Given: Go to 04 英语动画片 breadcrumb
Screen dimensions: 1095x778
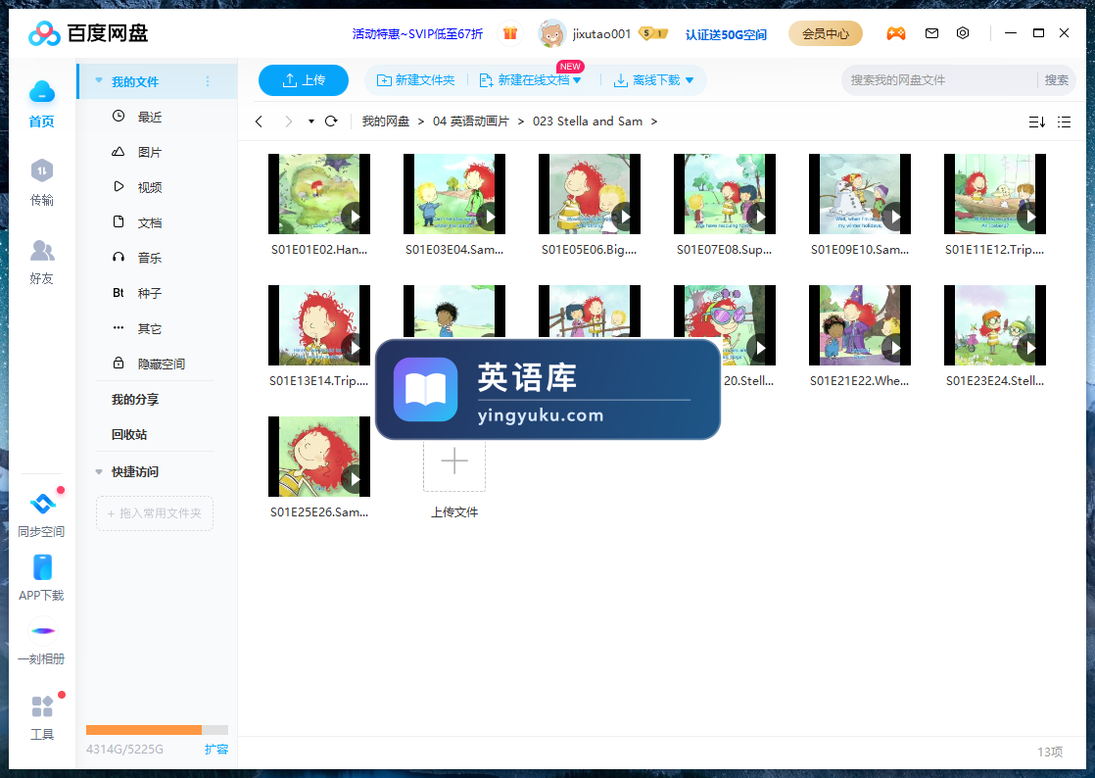Looking at the screenshot, I should [471, 122].
